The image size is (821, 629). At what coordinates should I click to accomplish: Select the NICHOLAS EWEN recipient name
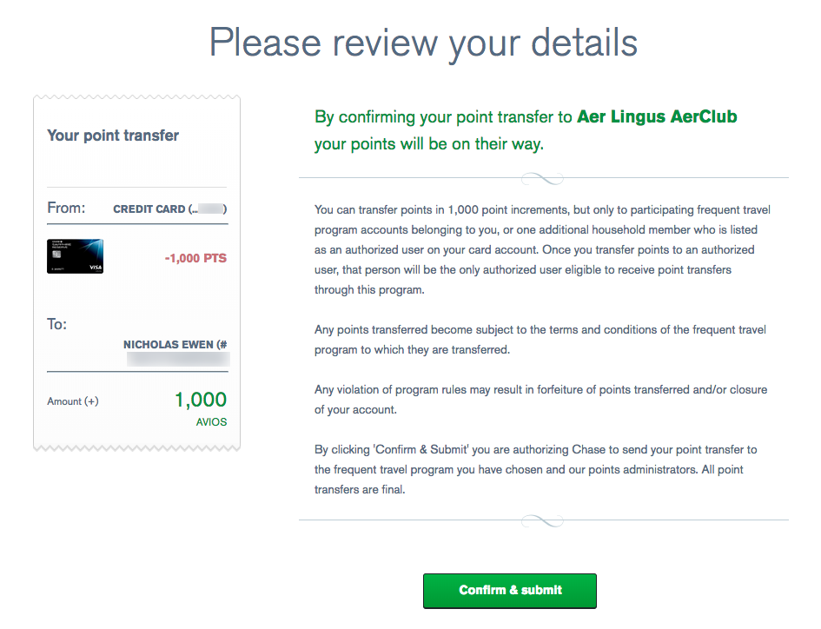(170, 345)
